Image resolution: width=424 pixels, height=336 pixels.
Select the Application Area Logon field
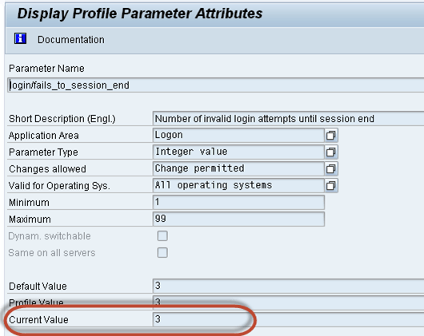238,135
